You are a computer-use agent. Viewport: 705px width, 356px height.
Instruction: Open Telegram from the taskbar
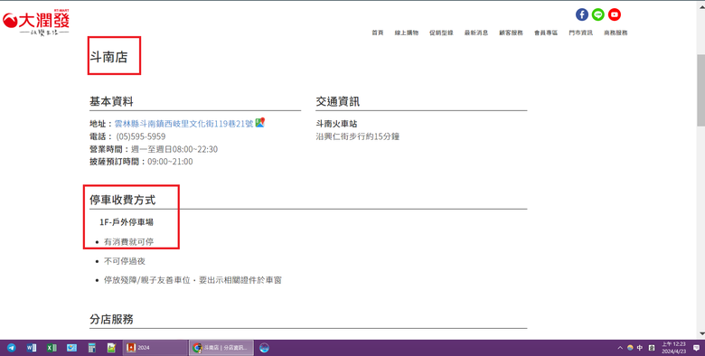point(11,348)
